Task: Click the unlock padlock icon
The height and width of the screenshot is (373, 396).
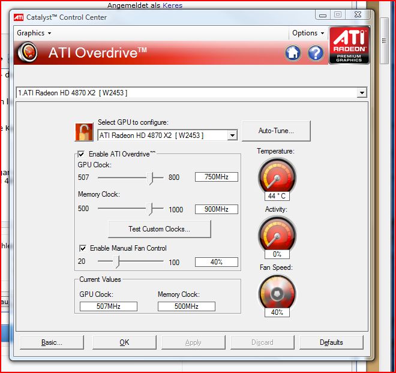Action: click(x=84, y=132)
